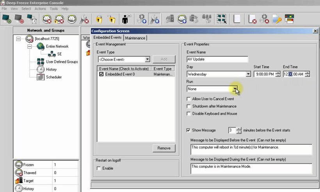Click the Wake-on-LAN monitors with clock icon
Viewport: 320px width, 192px height.
(32, 19)
